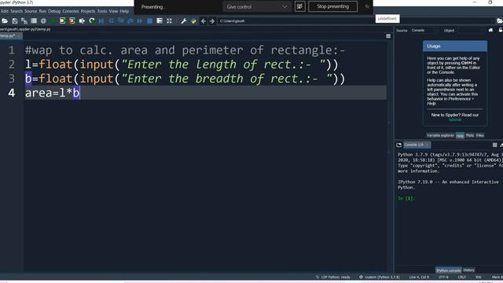Open the Spyder tutorial link
The image size is (503, 283).
[x=454, y=119]
